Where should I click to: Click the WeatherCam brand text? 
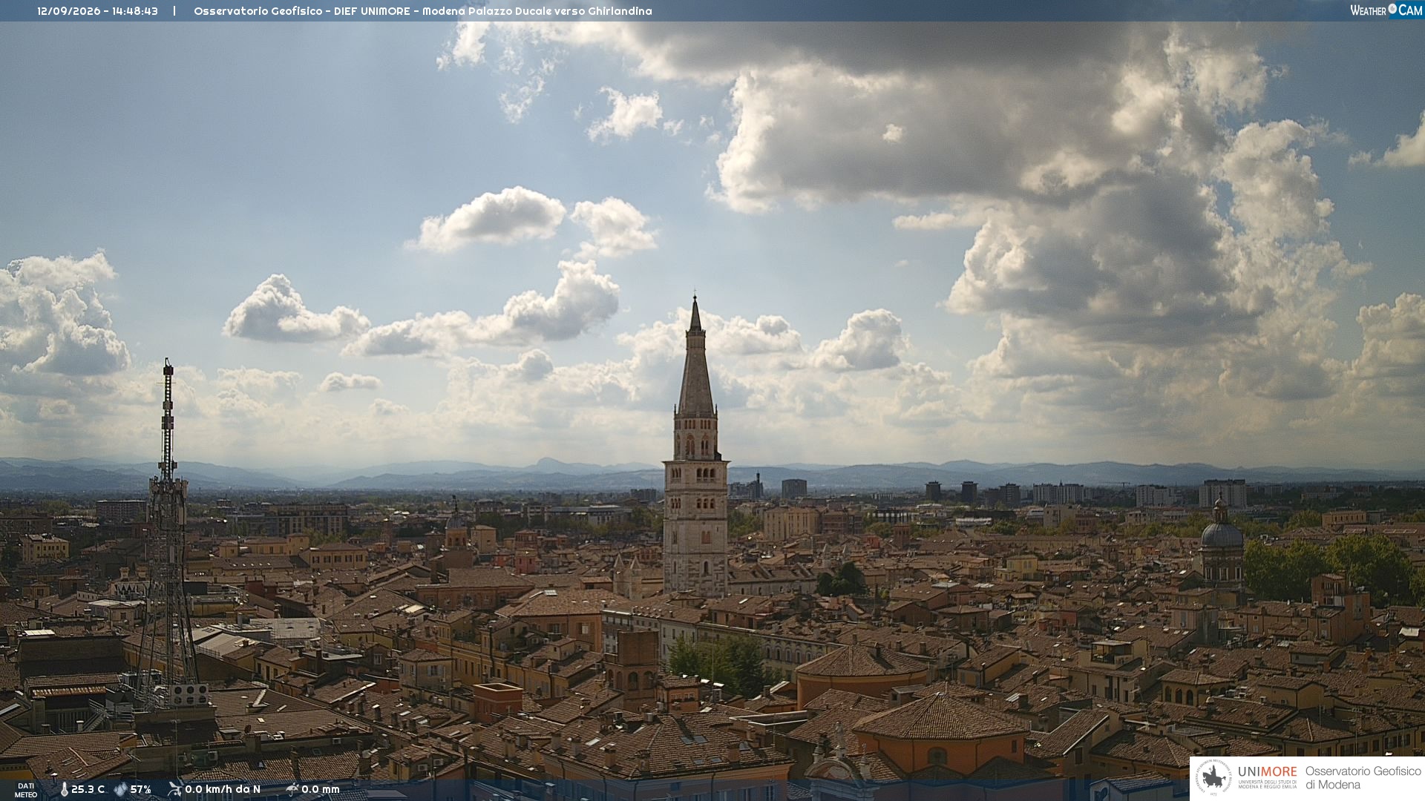click(1386, 10)
